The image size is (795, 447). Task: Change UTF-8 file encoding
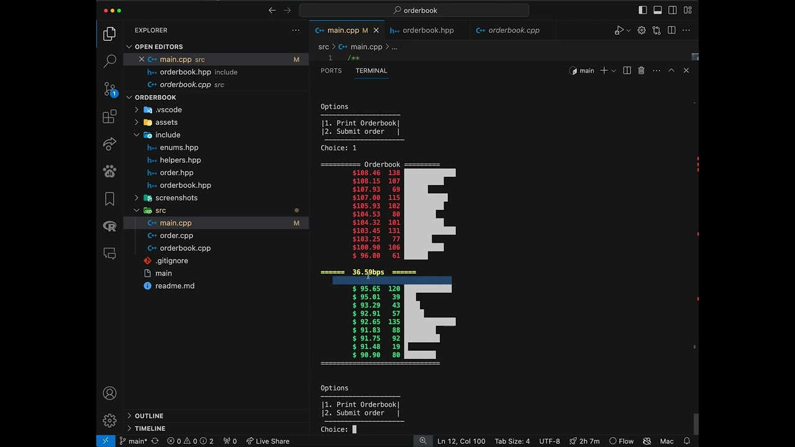(549, 441)
